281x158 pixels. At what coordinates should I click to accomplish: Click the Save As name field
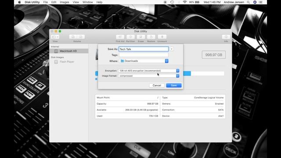click(144, 49)
